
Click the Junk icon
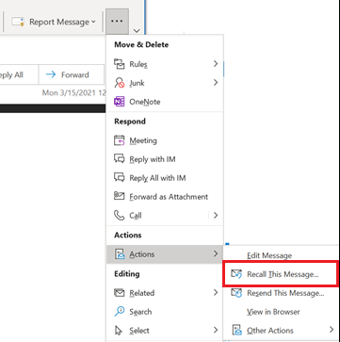[x=120, y=83]
